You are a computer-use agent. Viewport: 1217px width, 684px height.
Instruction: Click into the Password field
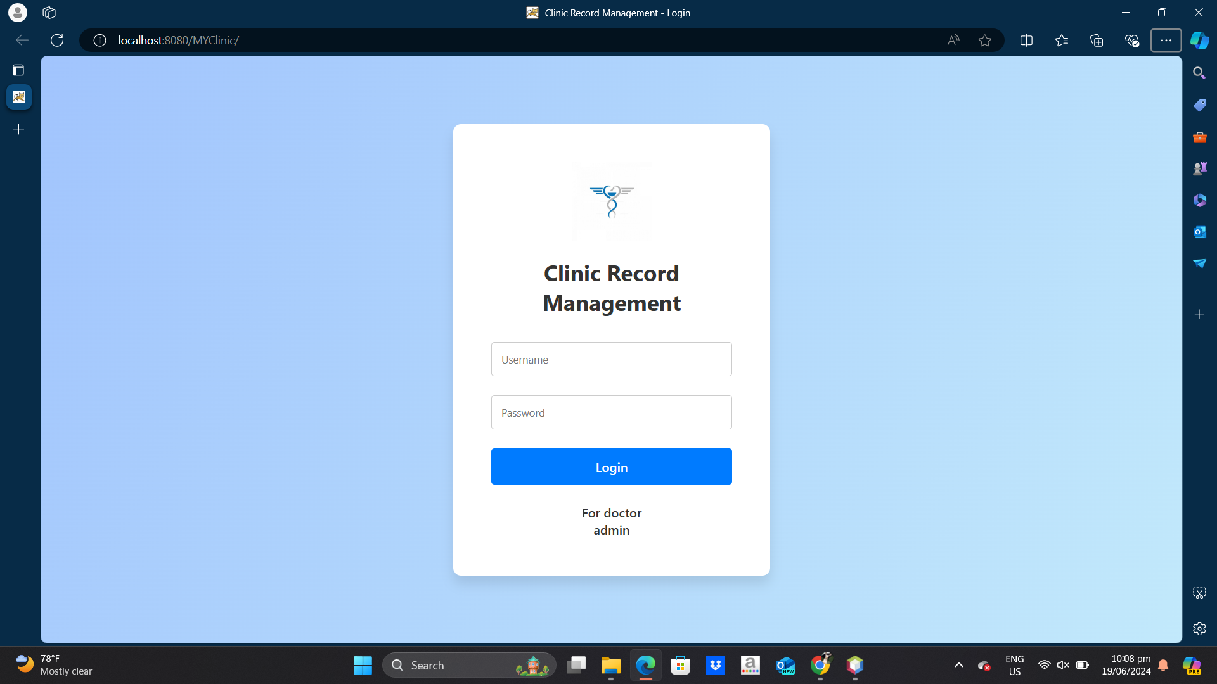pyautogui.click(x=611, y=412)
